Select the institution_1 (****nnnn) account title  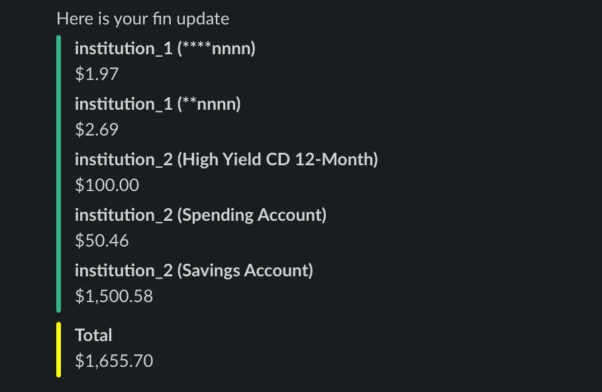(x=165, y=48)
